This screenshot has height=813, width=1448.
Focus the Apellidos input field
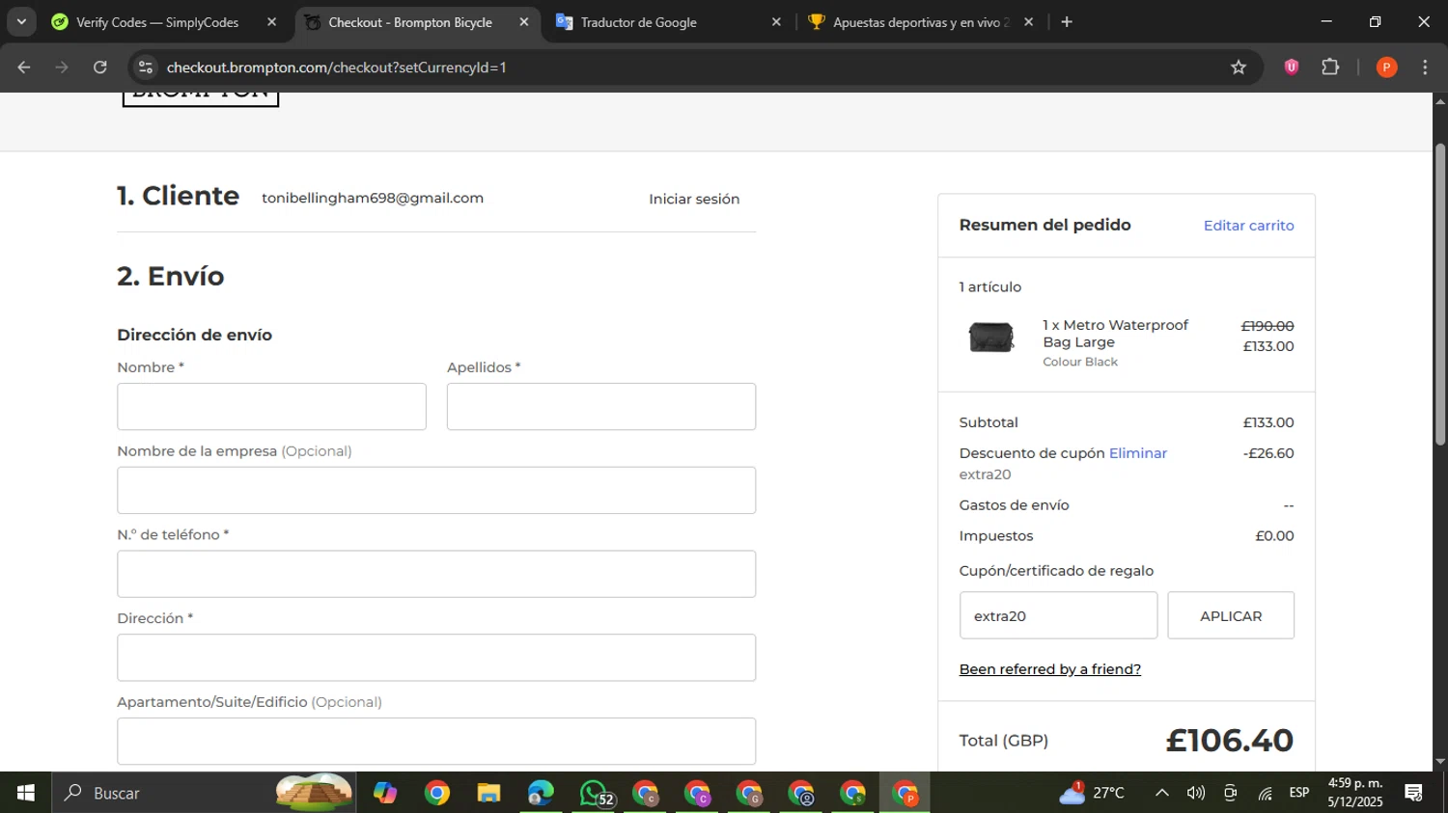[600, 406]
